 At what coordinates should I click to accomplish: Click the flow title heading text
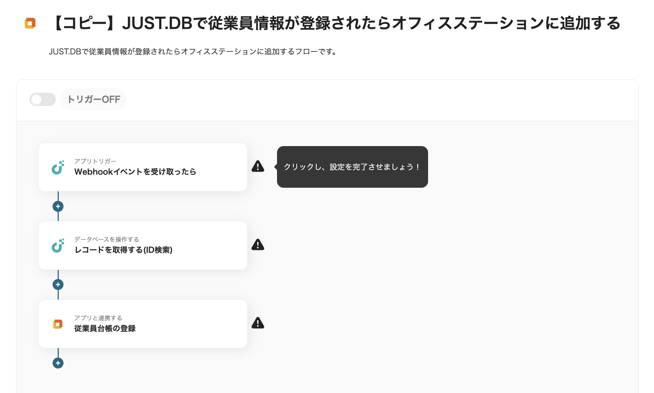pyautogui.click(x=336, y=23)
